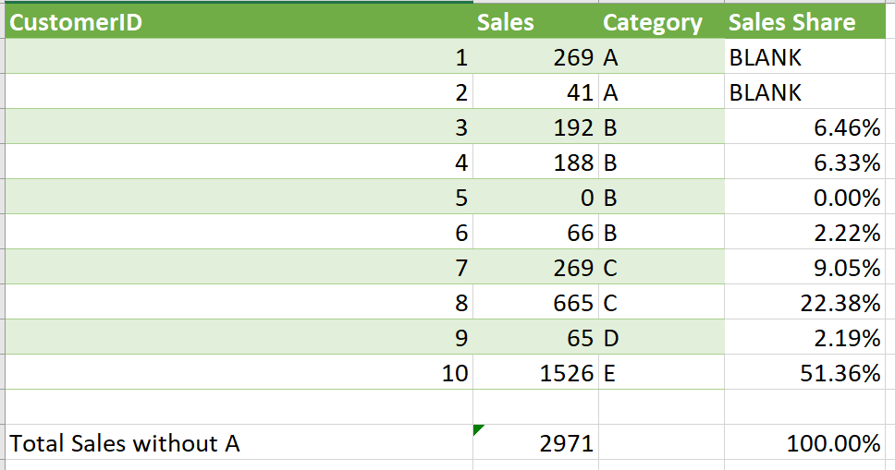Select the Category column header
Screen dimensions: 895x470
coord(662,22)
